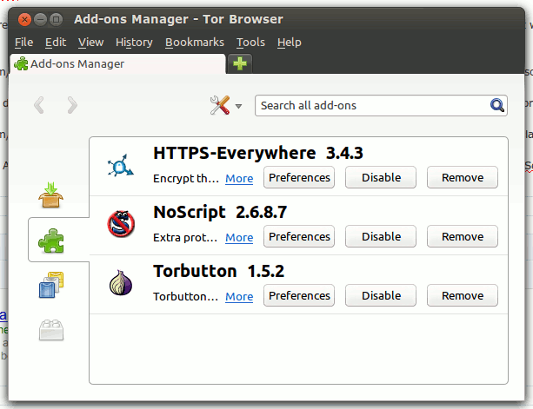Open the Bookmarks menu
This screenshot has height=409, width=533.
click(x=195, y=42)
